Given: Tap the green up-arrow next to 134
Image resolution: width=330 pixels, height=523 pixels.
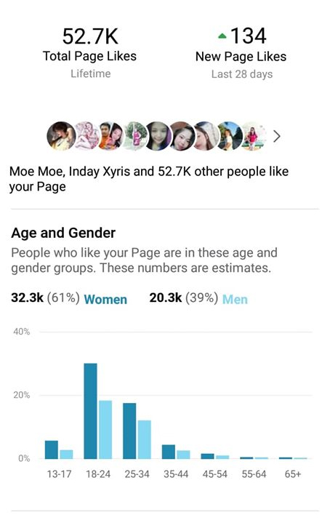Looking at the screenshot, I should 222,36.
